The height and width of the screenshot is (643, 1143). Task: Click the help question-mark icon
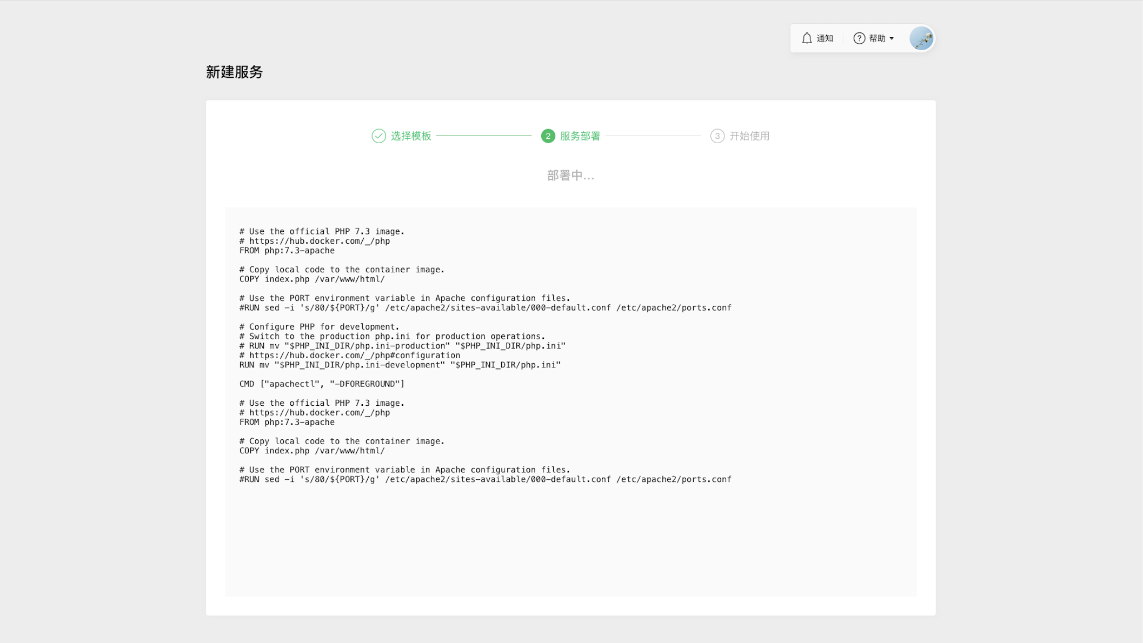[859, 38]
